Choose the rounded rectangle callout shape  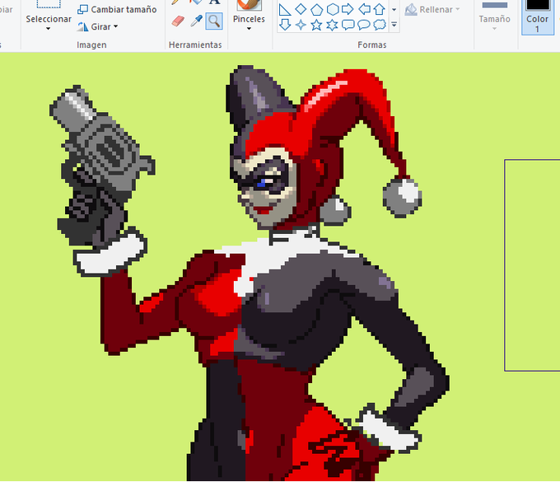pos(348,25)
